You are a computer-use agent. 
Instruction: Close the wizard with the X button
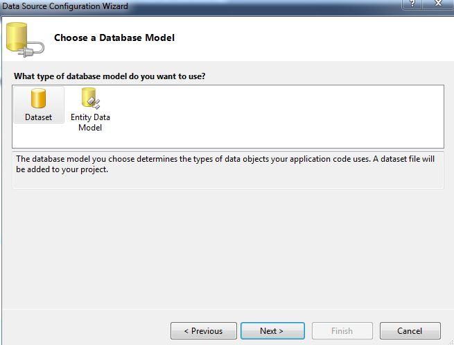(439, 5)
